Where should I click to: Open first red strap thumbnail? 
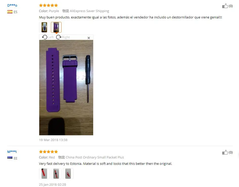tap(44, 173)
